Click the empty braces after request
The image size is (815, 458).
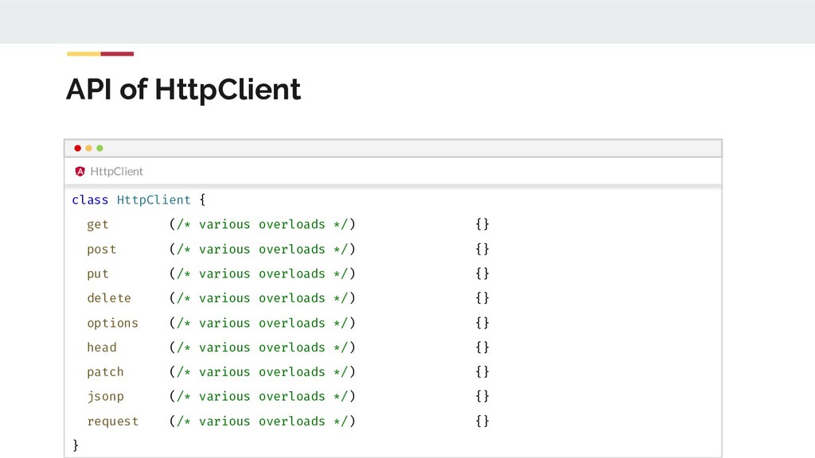coord(482,421)
